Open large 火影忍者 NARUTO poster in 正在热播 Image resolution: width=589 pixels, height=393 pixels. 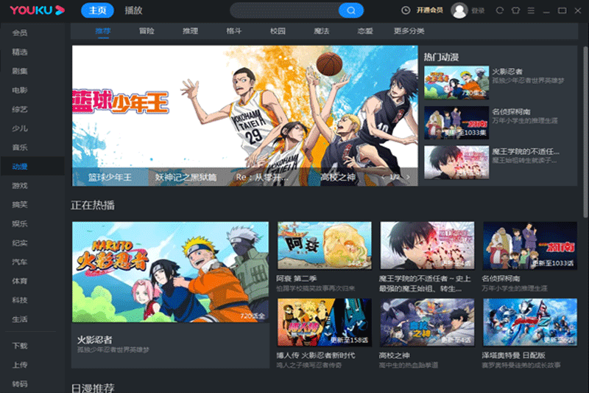coord(171,271)
